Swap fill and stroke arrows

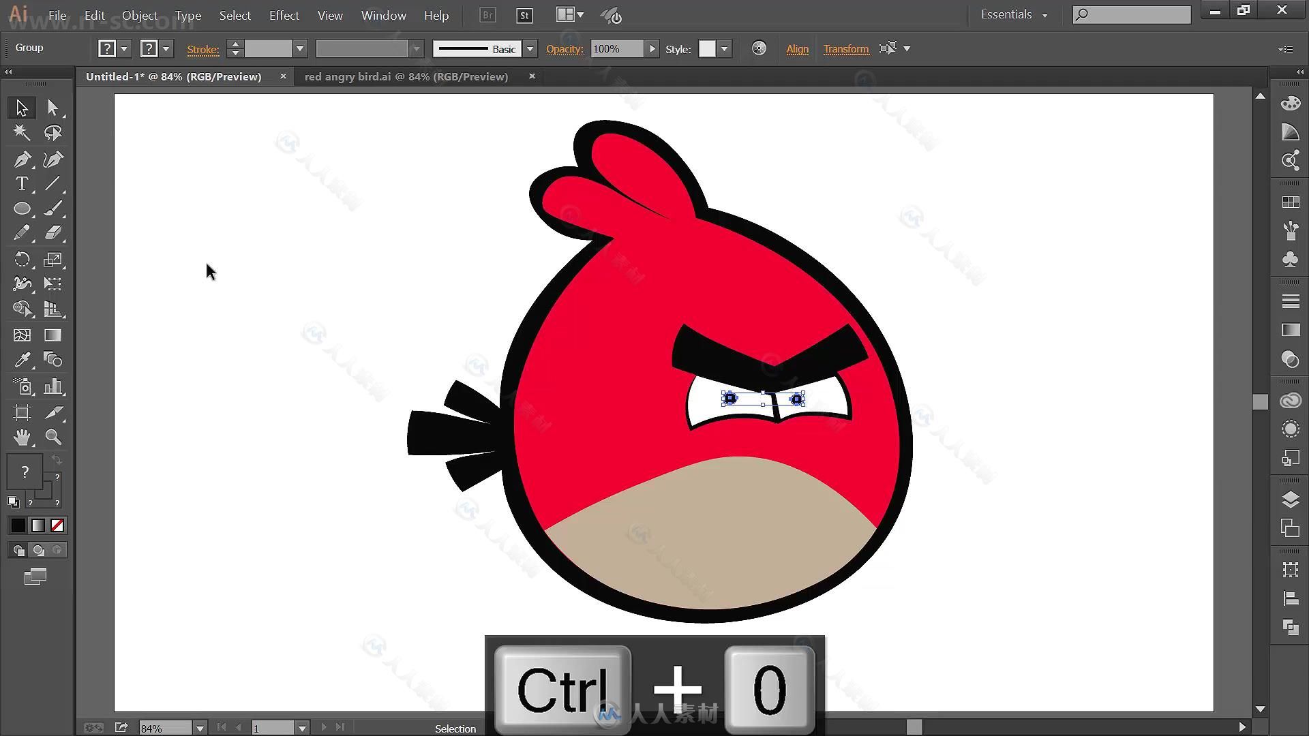click(57, 461)
